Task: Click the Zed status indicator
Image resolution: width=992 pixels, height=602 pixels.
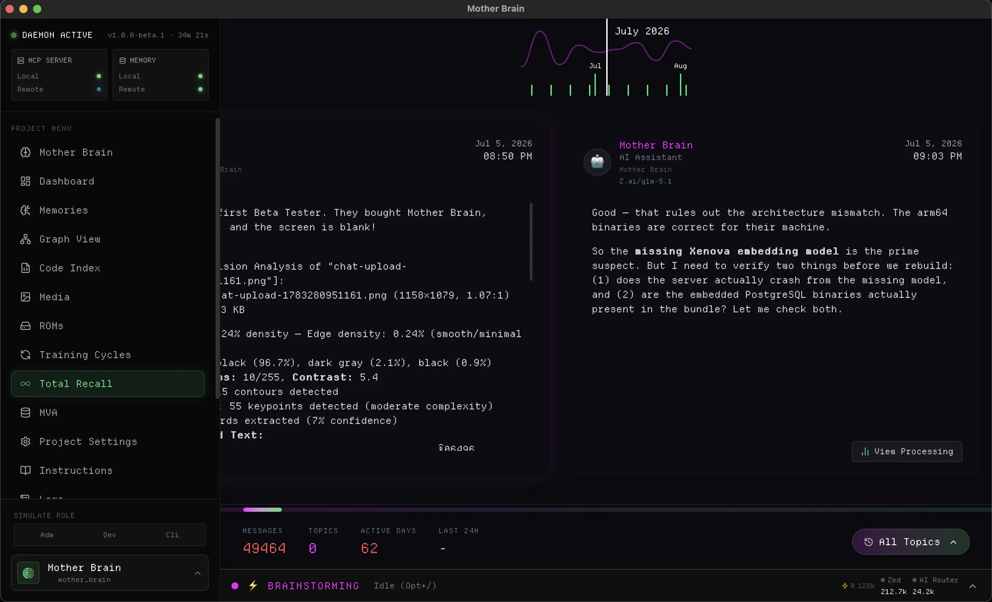Action: click(890, 580)
